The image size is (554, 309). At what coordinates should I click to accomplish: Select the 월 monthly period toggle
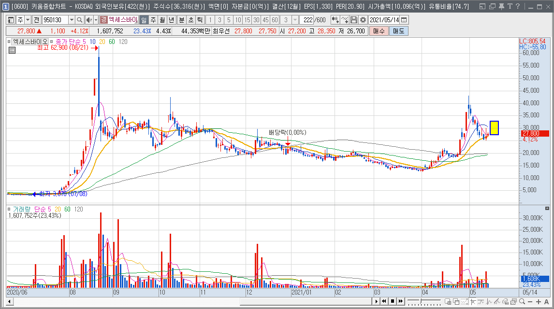pos(162,20)
